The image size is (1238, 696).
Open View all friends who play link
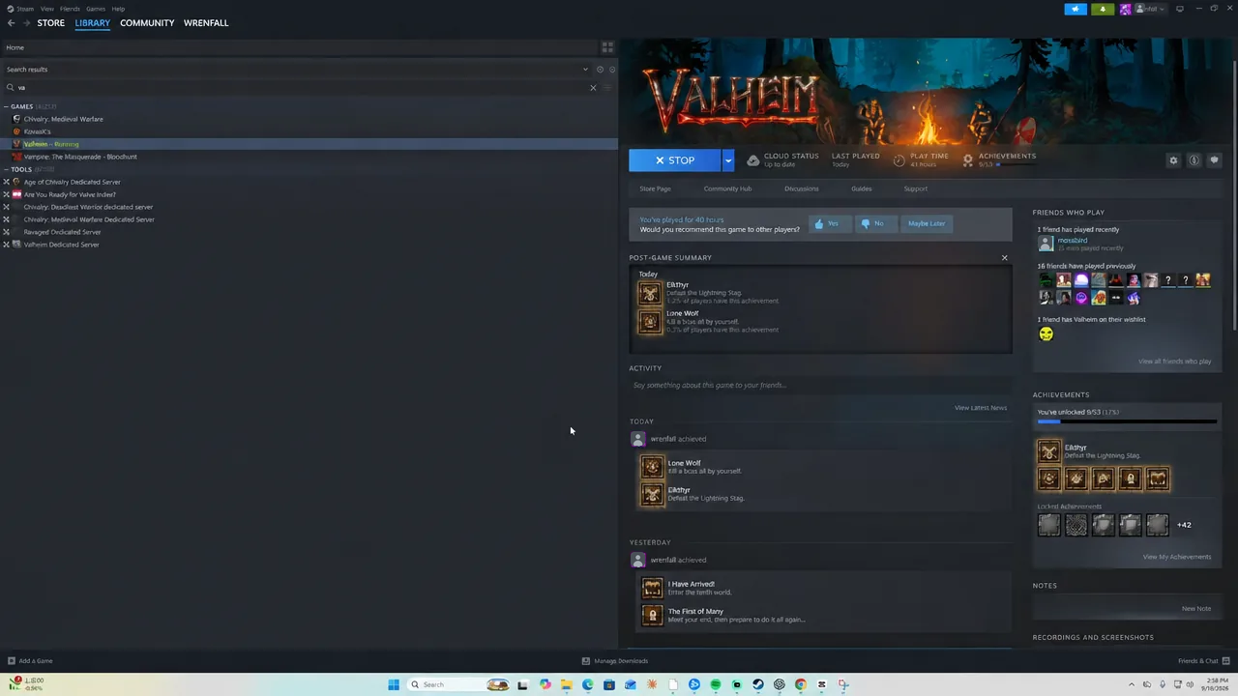click(x=1174, y=362)
